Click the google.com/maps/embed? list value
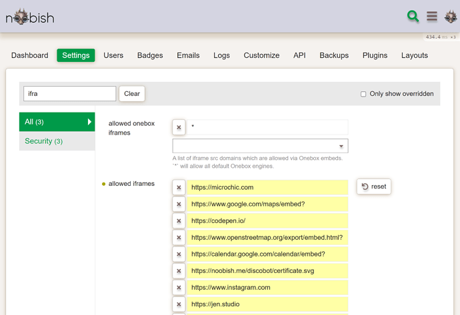 [x=267, y=204]
